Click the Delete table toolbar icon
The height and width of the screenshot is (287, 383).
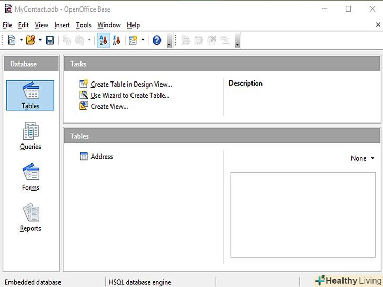click(x=212, y=40)
